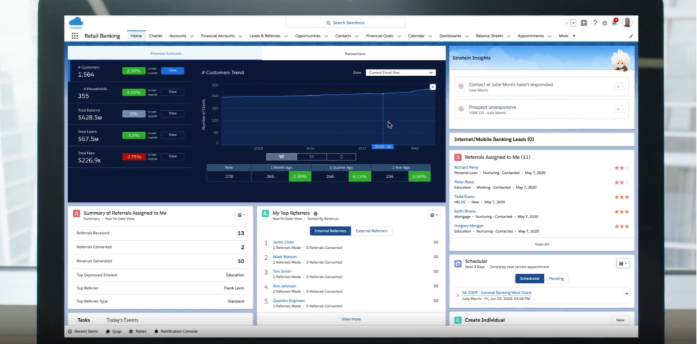Expand the Opportunities nav chevron
The height and width of the screenshot is (344, 697).
click(x=326, y=37)
